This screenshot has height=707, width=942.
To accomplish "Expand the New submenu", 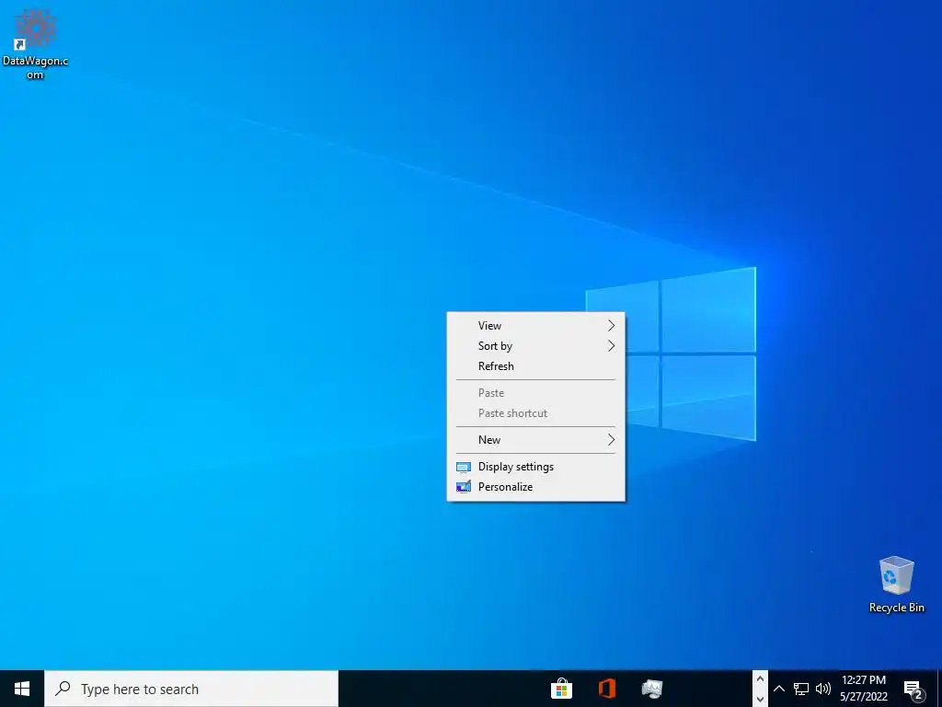I will tap(536, 440).
